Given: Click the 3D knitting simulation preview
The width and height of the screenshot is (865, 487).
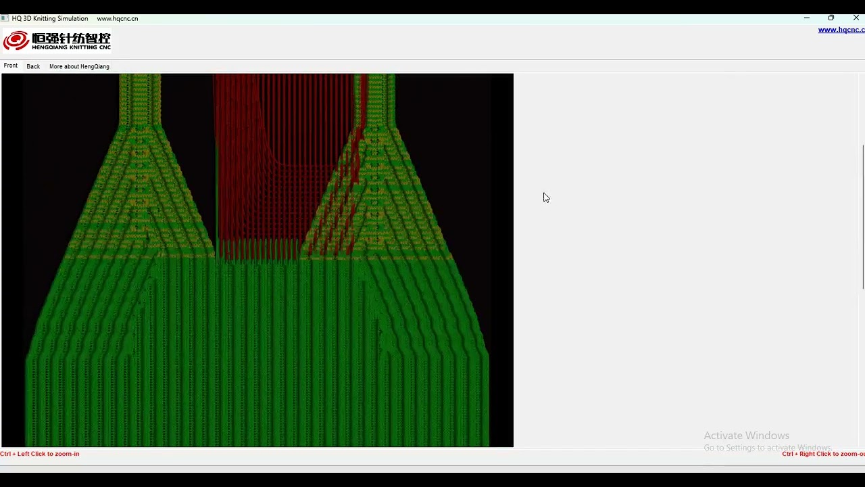Looking at the screenshot, I should (x=257, y=260).
